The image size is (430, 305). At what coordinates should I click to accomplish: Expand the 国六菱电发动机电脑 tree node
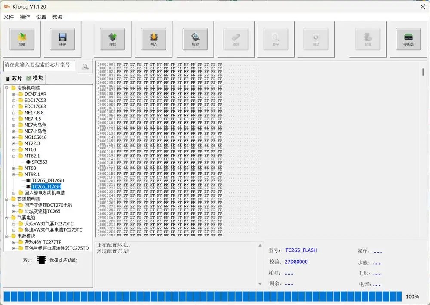[x=14, y=193]
